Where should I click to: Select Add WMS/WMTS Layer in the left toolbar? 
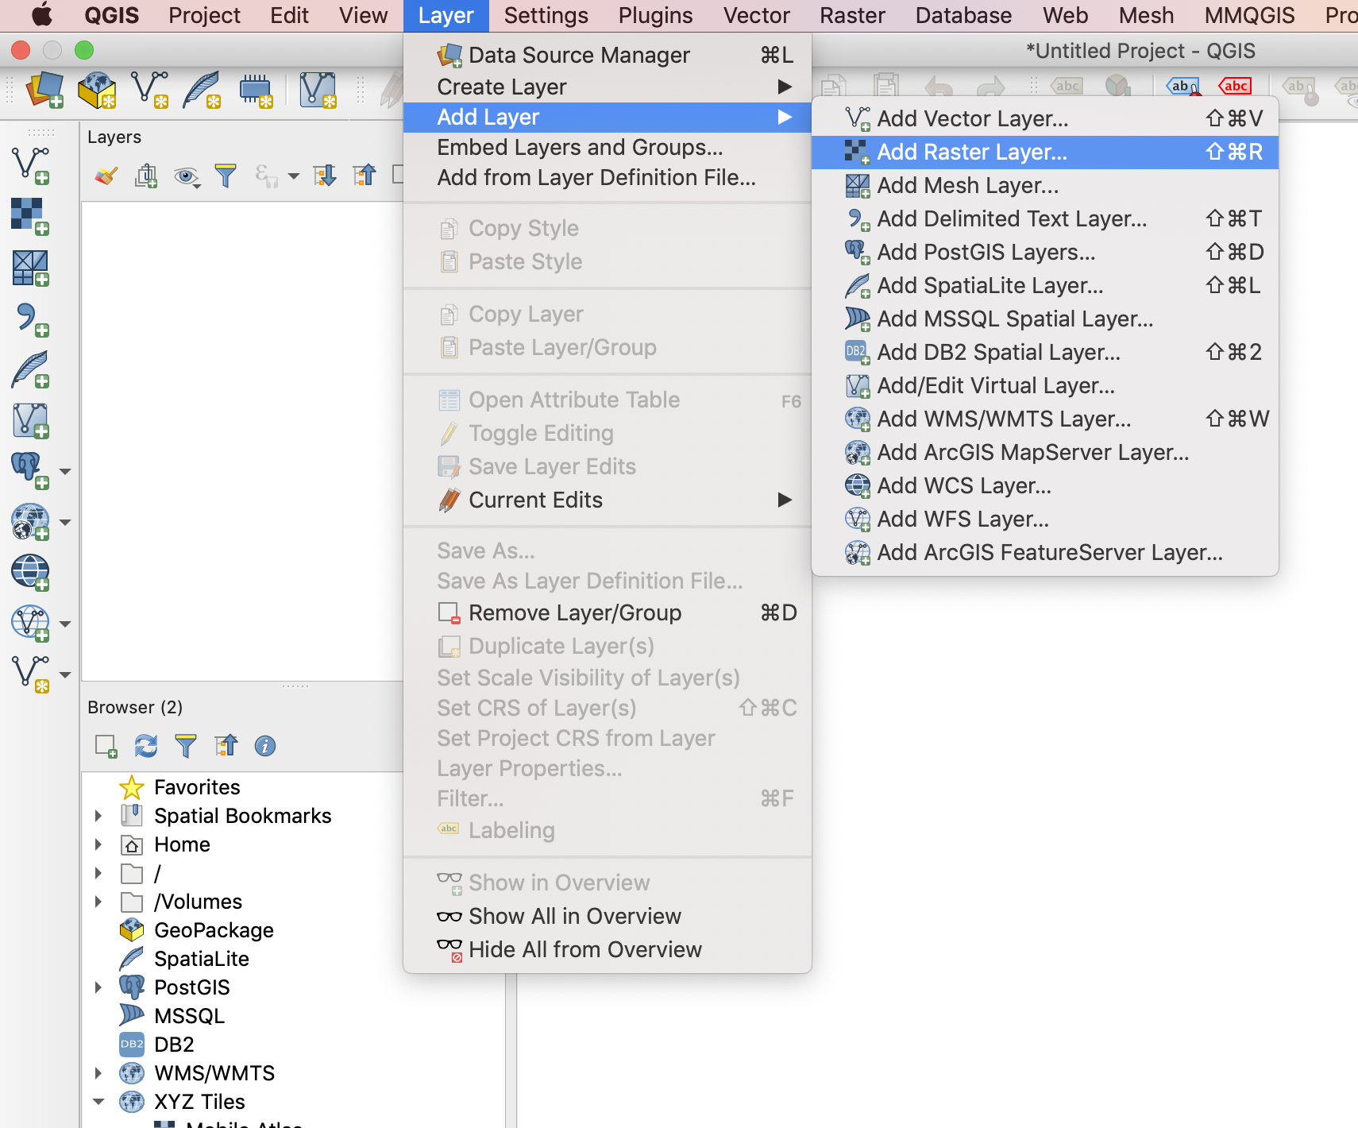[29, 522]
